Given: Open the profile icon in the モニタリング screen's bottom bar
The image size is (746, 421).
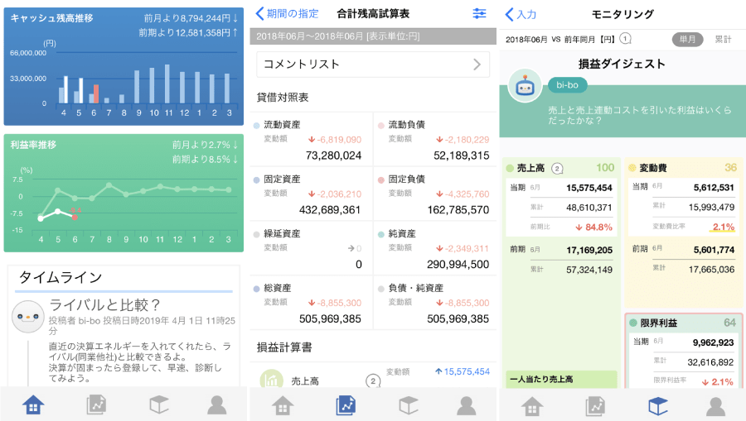Looking at the screenshot, I should 715,407.
